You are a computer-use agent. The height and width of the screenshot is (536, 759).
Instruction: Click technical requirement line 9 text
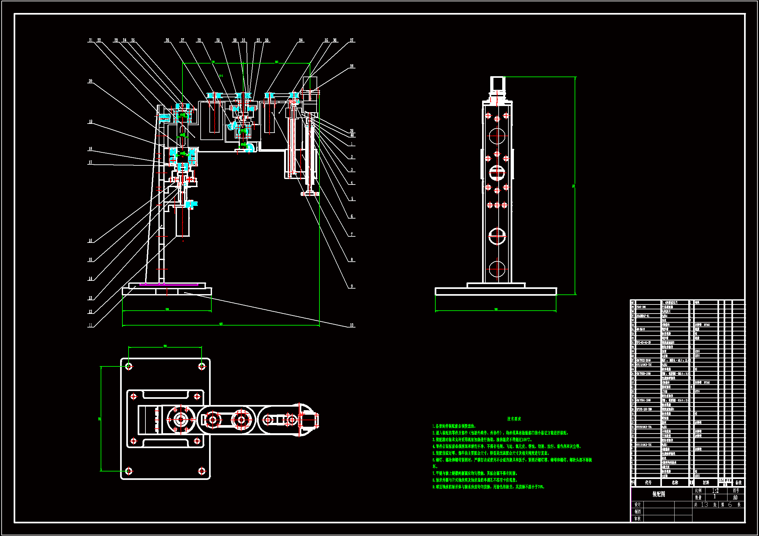488,487
